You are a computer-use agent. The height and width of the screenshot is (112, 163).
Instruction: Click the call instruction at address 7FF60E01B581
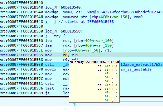point(49,84)
